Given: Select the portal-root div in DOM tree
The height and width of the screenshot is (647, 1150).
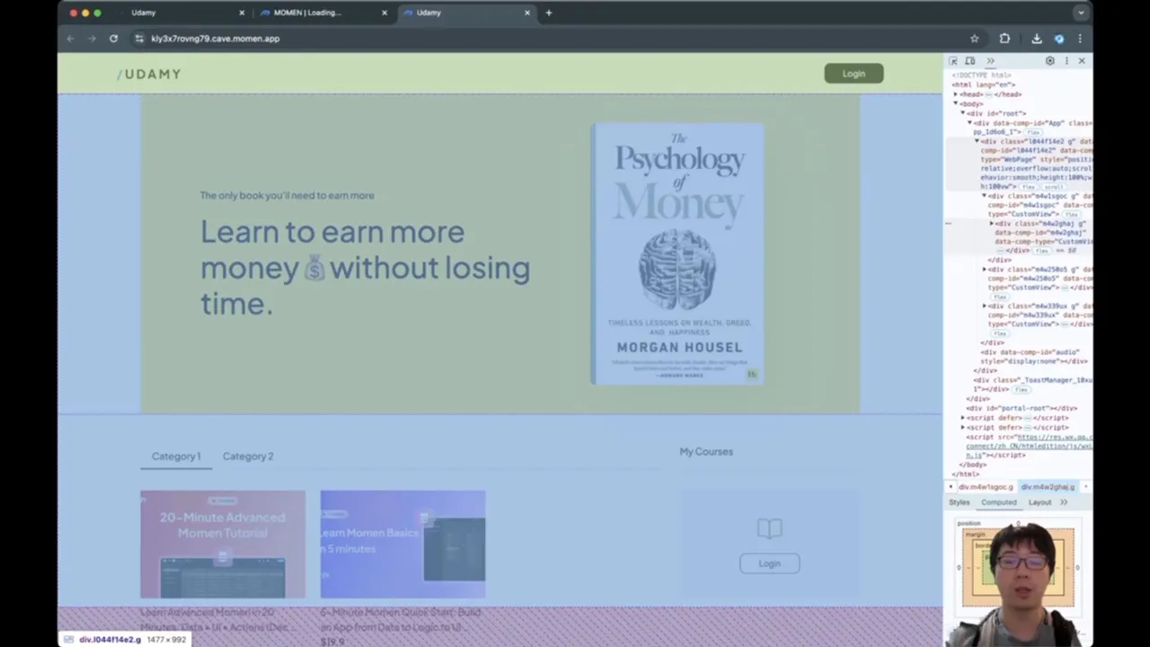Looking at the screenshot, I should (1022, 408).
